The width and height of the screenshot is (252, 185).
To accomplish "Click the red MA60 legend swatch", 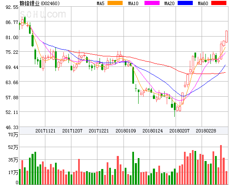I will (219, 3).
